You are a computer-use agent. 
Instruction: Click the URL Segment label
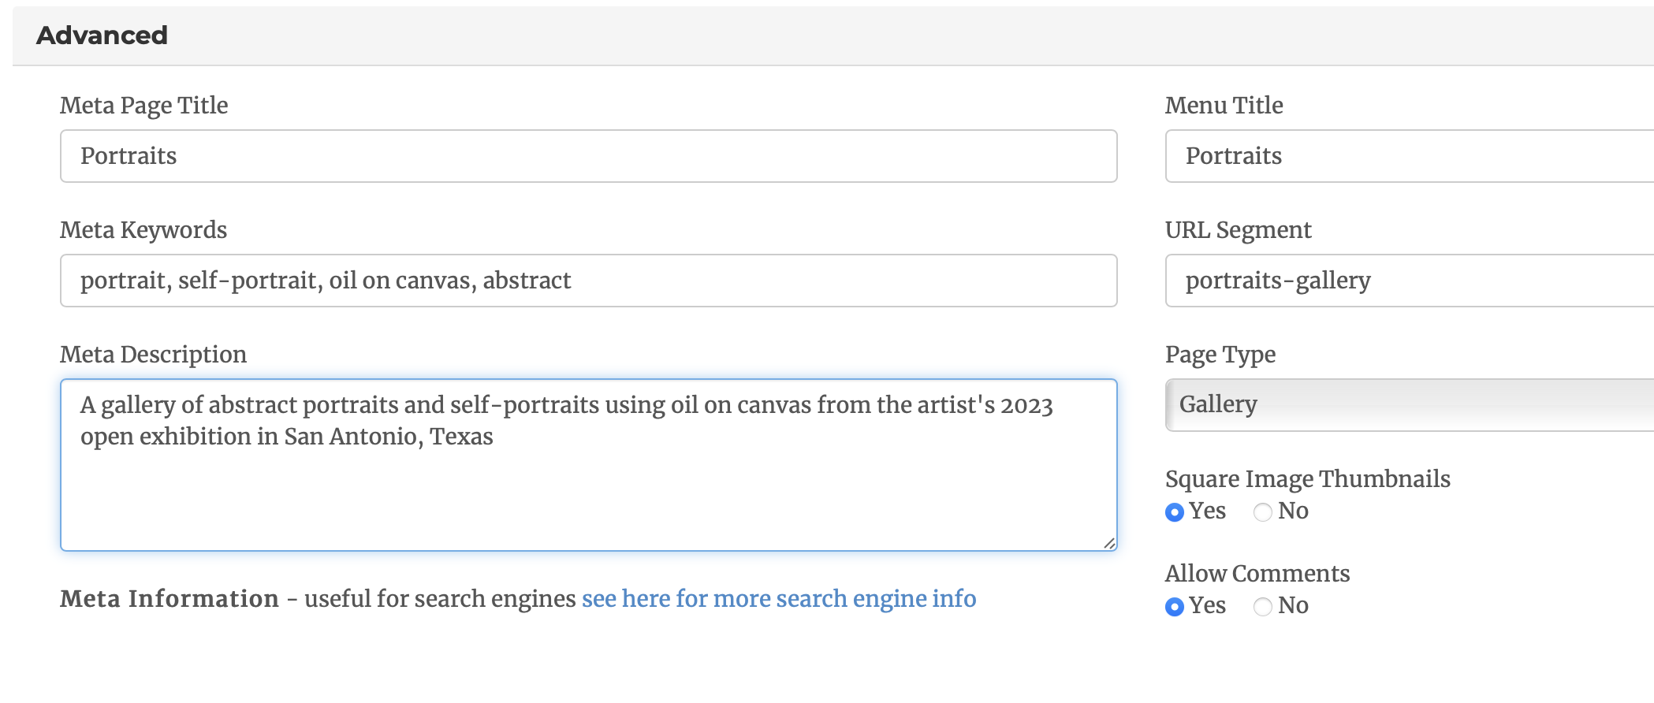[1239, 230]
